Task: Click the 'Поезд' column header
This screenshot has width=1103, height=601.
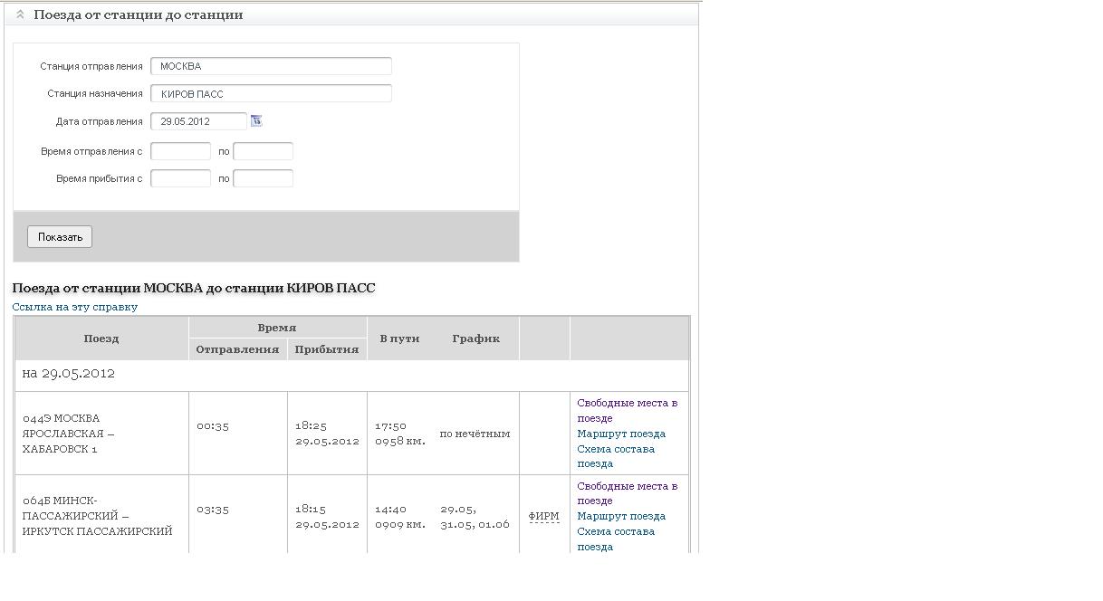Action: [101, 339]
